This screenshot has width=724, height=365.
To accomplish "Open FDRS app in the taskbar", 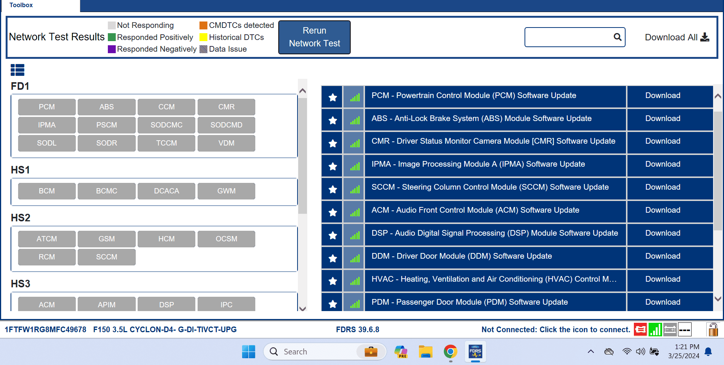I will pos(476,352).
